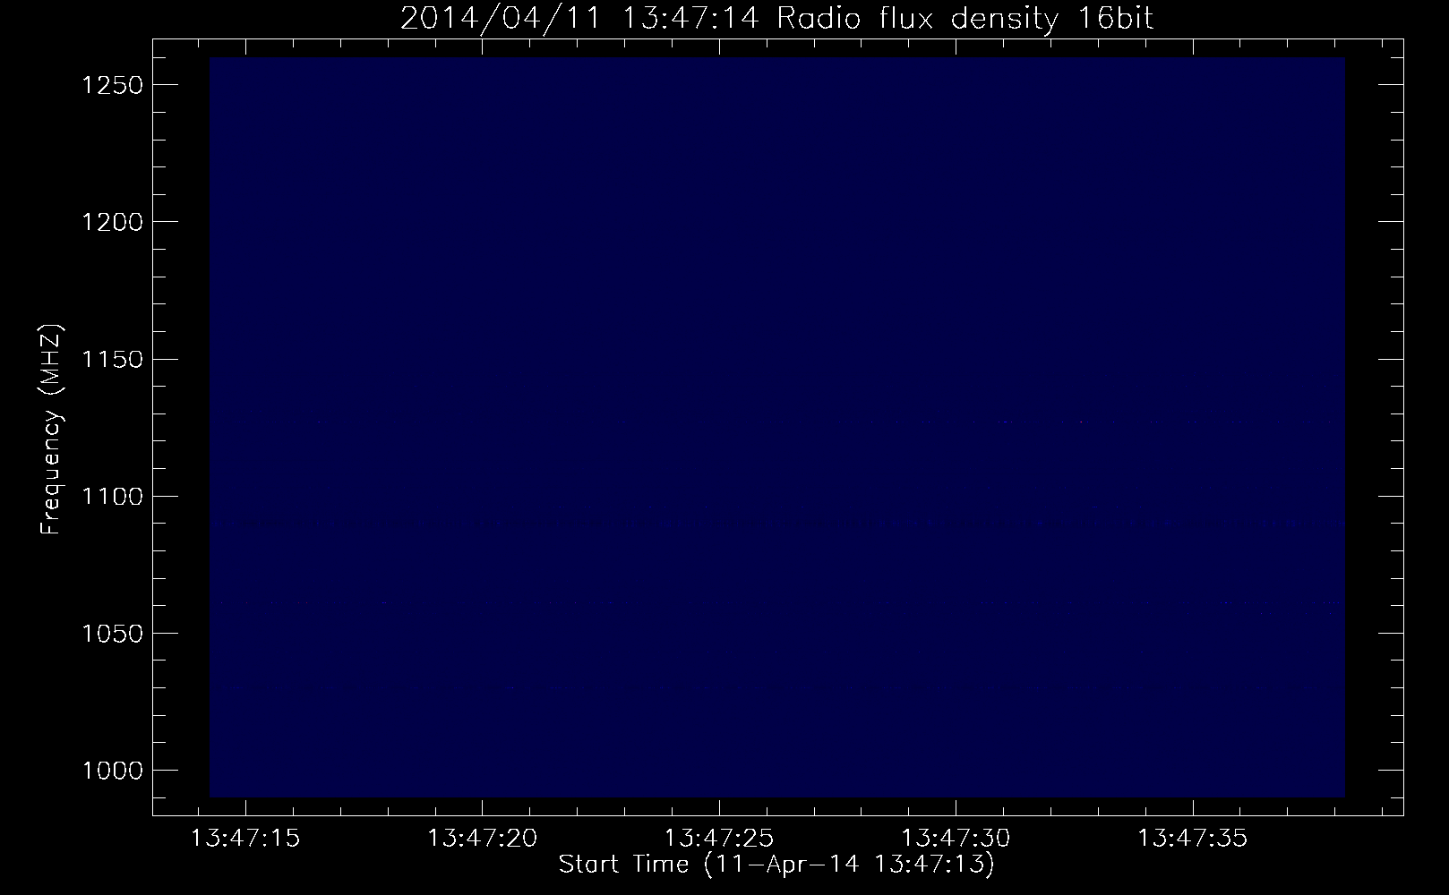
Task: Click the 1000 frequency tick label
Action: 112,771
